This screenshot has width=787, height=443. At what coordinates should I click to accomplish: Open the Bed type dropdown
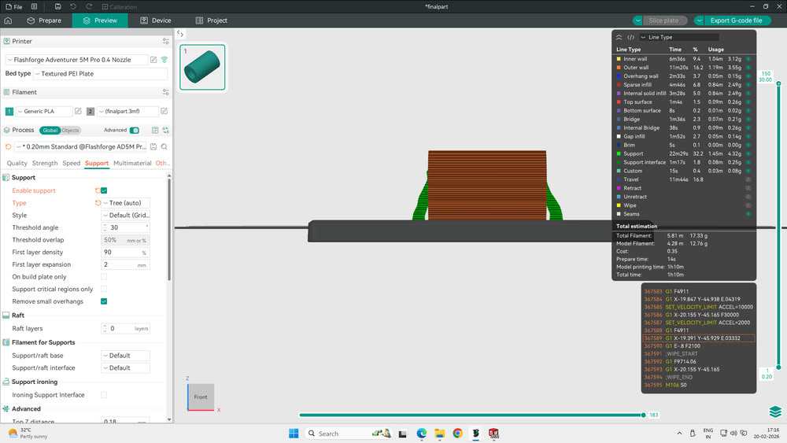[x=100, y=74]
